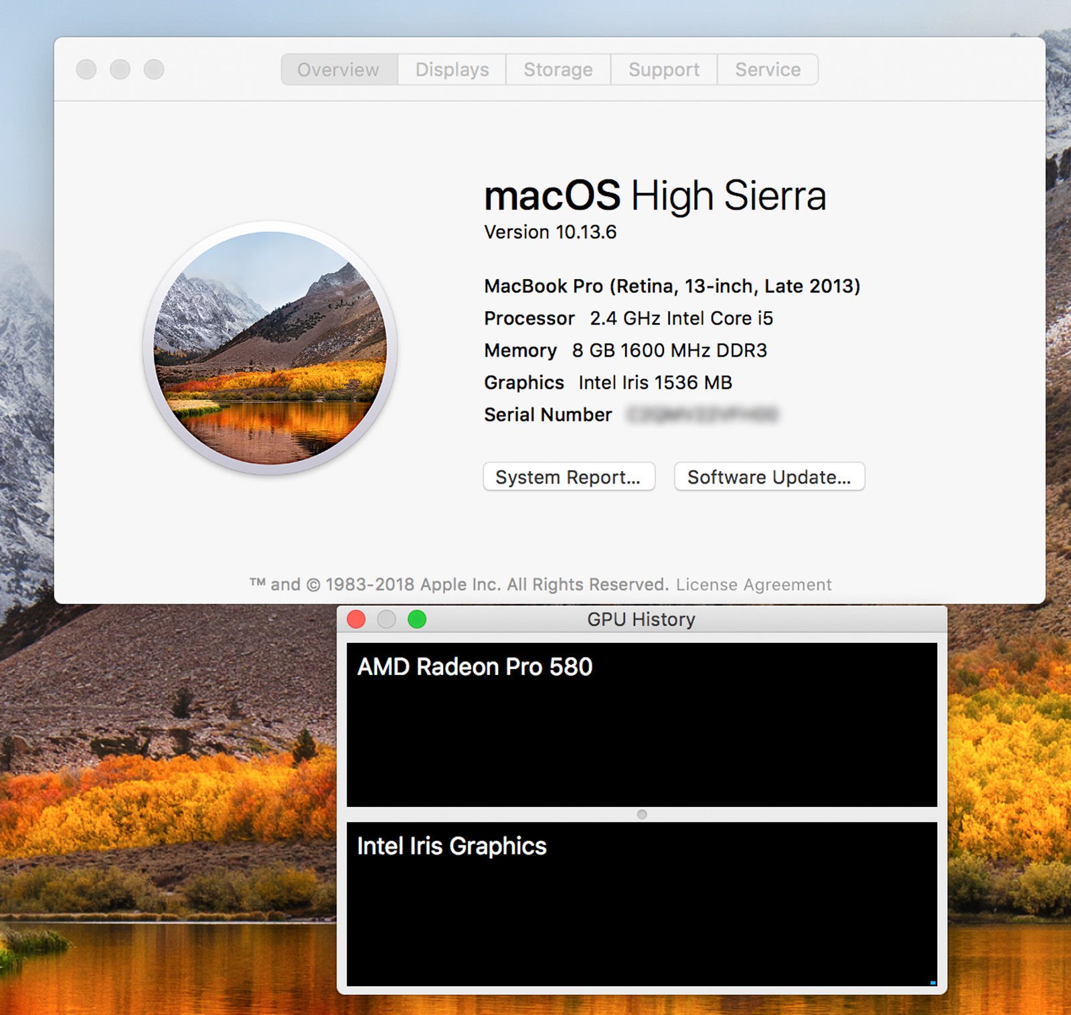Click the divider dot between the GPU graphs
The image size is (1071, 1015).
pos(642,813)
